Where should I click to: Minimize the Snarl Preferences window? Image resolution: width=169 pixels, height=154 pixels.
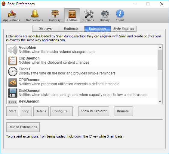tap(134, 4)
